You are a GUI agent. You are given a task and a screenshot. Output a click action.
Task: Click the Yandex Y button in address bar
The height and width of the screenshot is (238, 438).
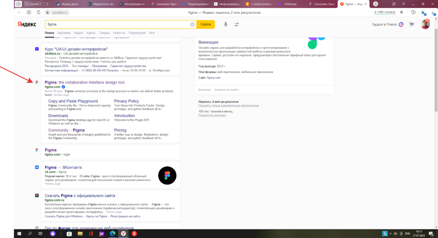(29, 12)
